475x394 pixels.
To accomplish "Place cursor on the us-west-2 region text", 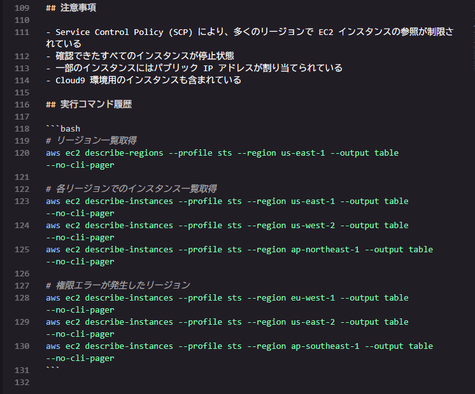I will coord(313,226).
